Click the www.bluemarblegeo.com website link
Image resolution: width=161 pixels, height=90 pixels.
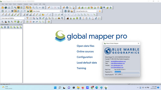(x=117, y=67)
